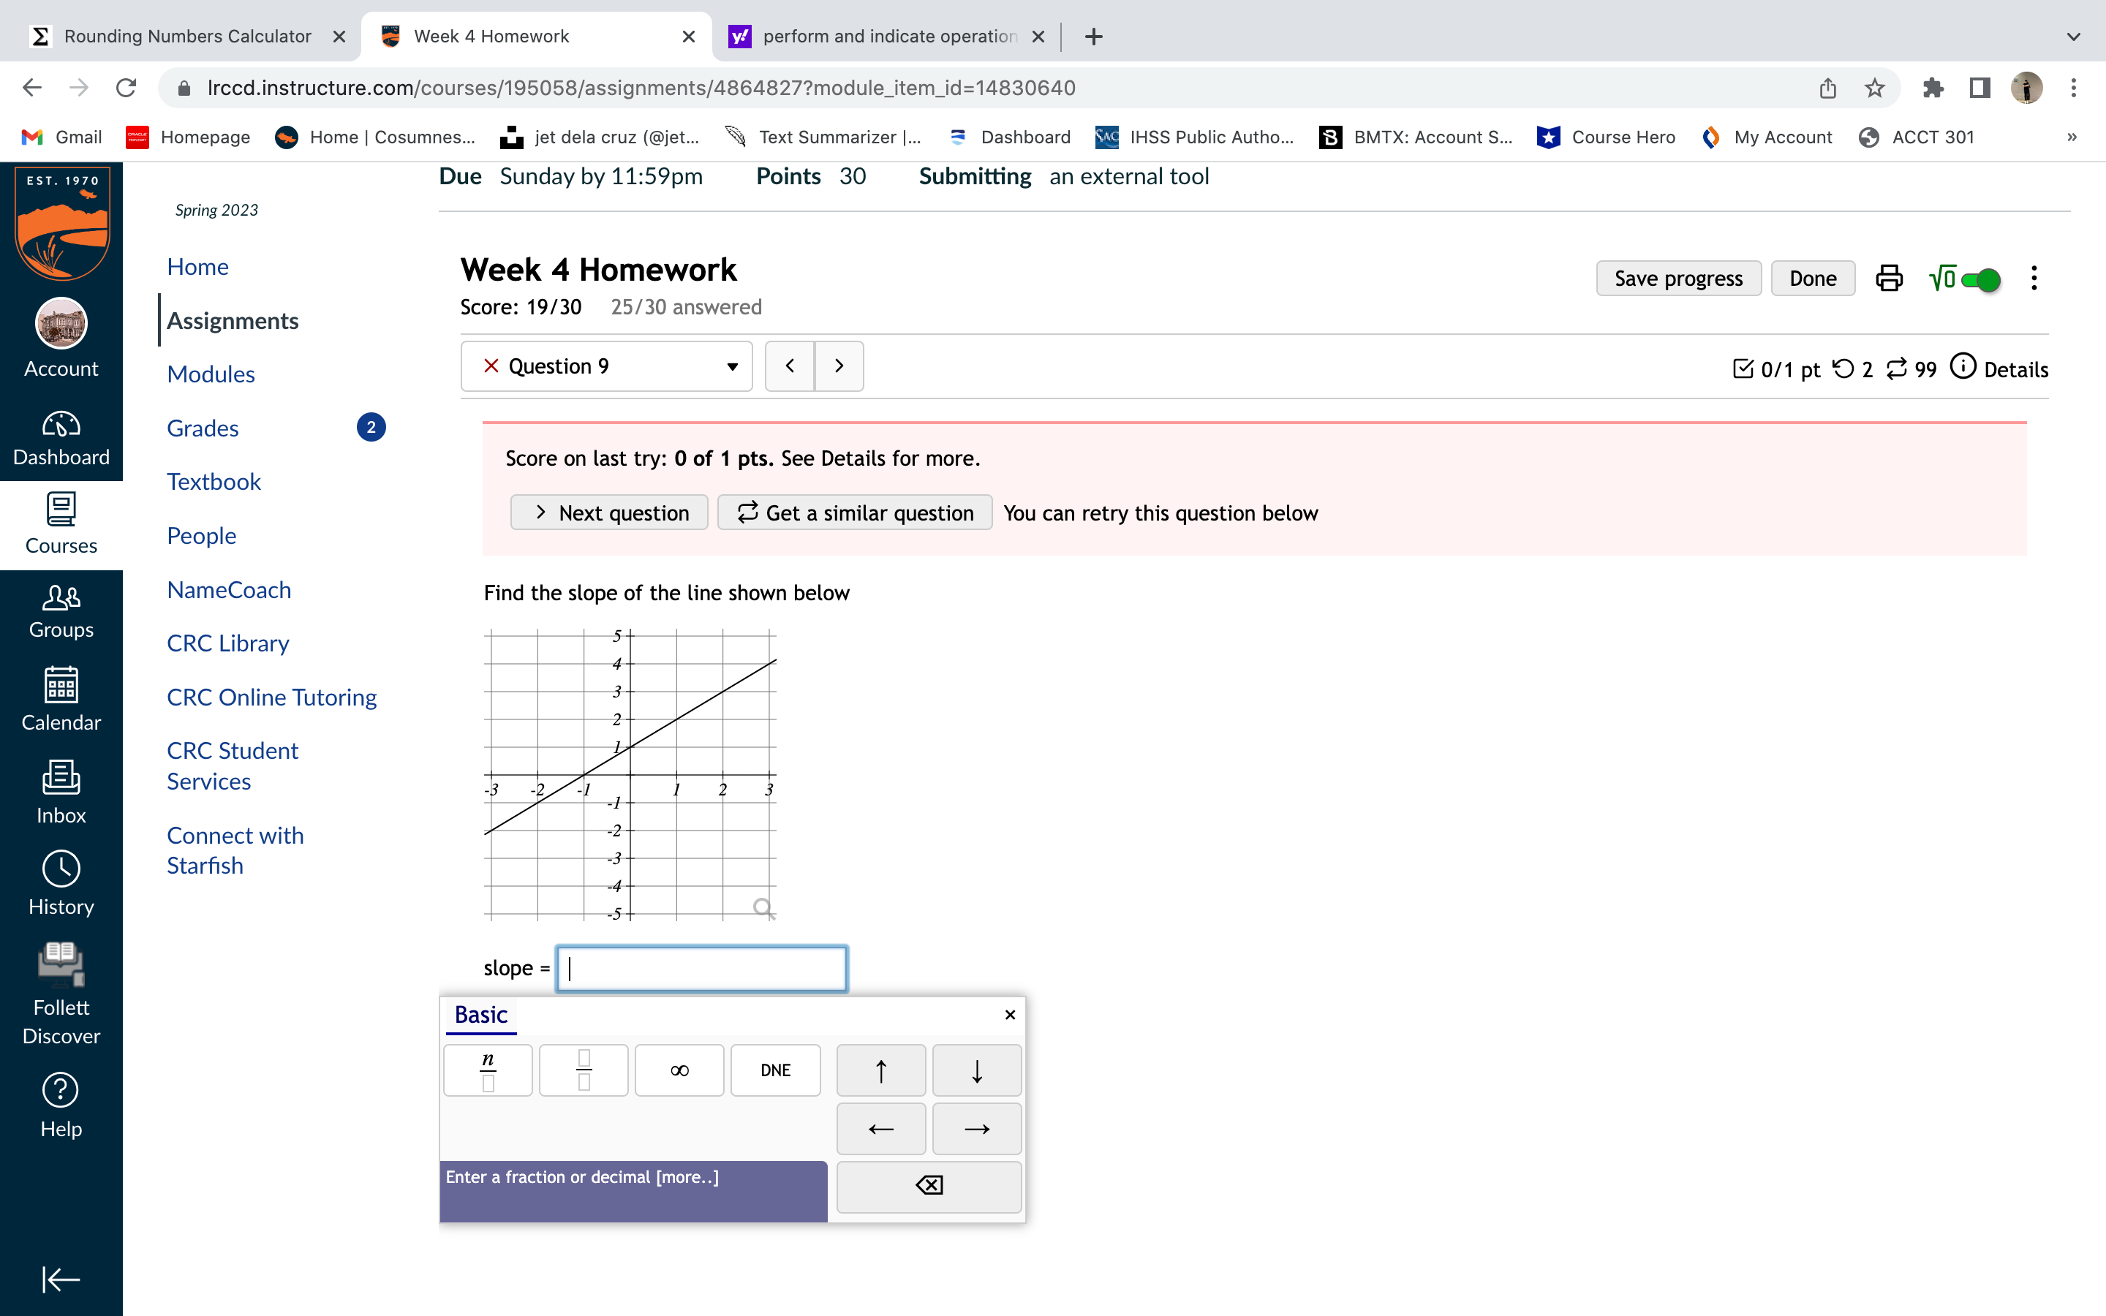Open the Calendar sidebar icon
Viewport: 2106px width, 1316px height.
pos(61,699)
